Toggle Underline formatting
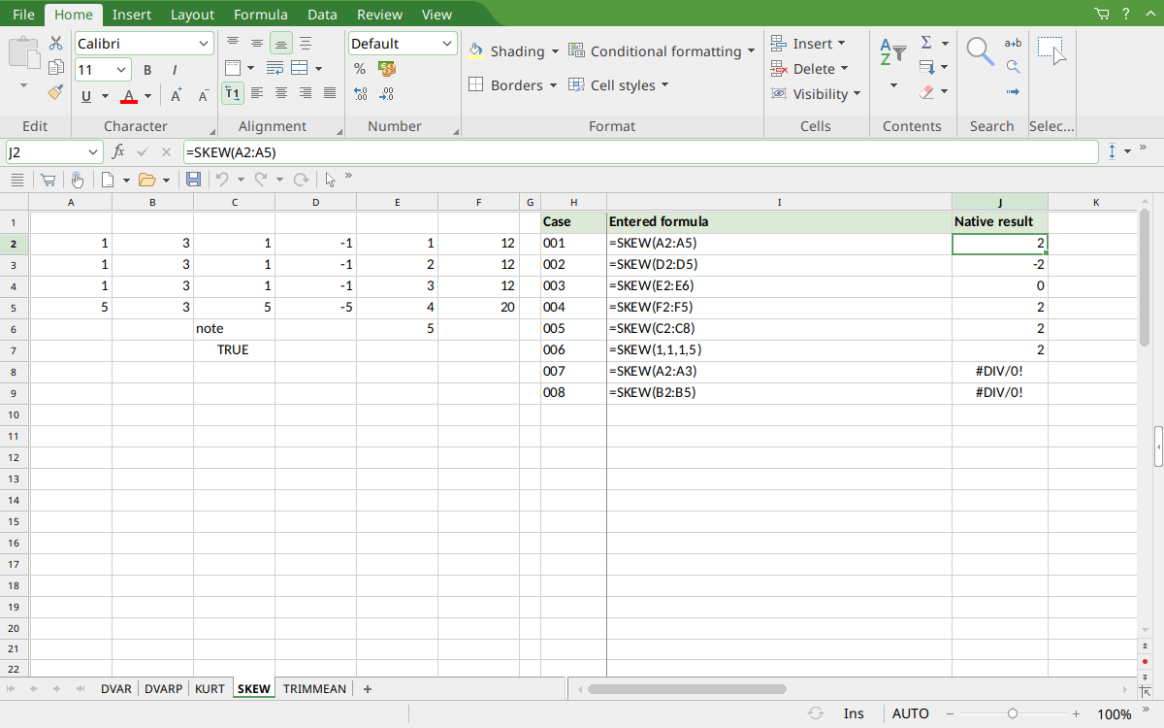Image resolution: width=1164 pixels, height=728 pixels. [x=86, y=95]
